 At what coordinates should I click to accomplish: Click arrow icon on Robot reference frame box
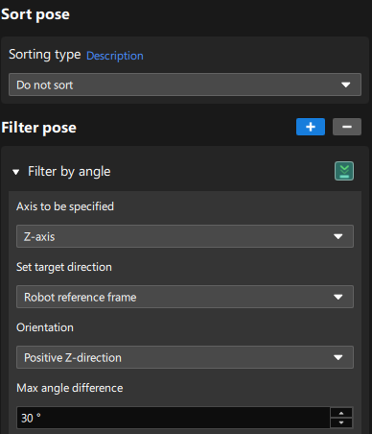click(x=337, y=297)
